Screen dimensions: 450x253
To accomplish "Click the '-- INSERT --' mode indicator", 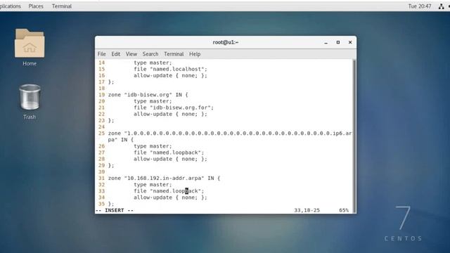I will tap(115, 210).
